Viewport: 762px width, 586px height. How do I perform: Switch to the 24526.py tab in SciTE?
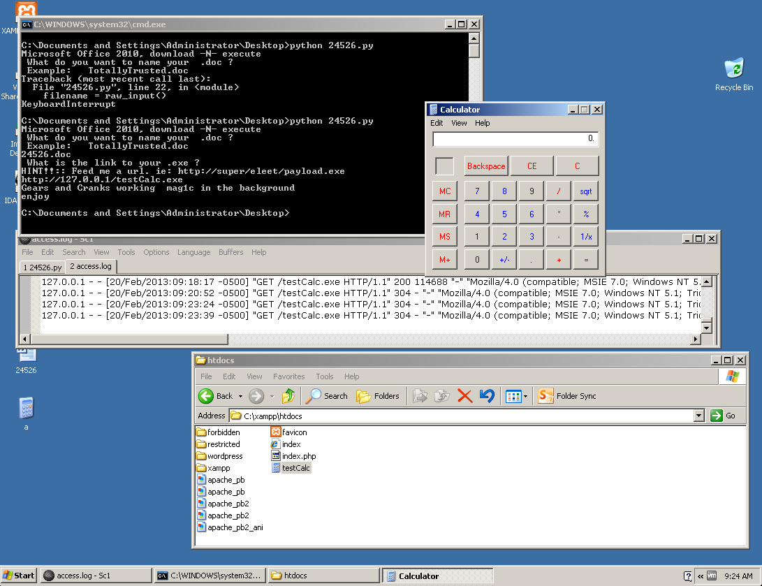(43, 268)
